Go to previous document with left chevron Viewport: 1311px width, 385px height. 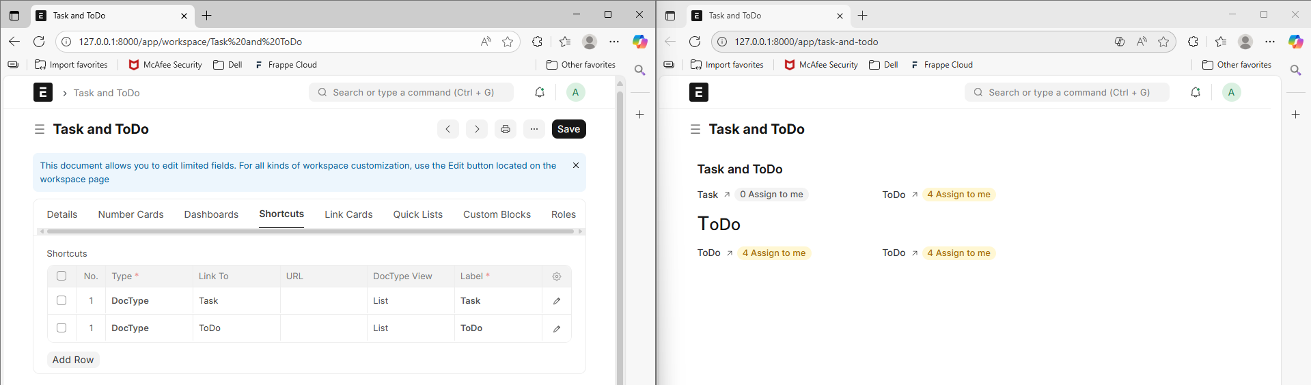(448, 129)
